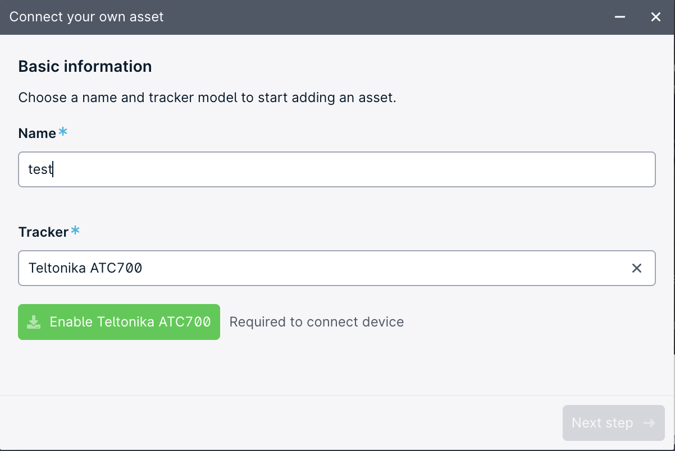Click the 'Required to connect device' text

point(317,322)
